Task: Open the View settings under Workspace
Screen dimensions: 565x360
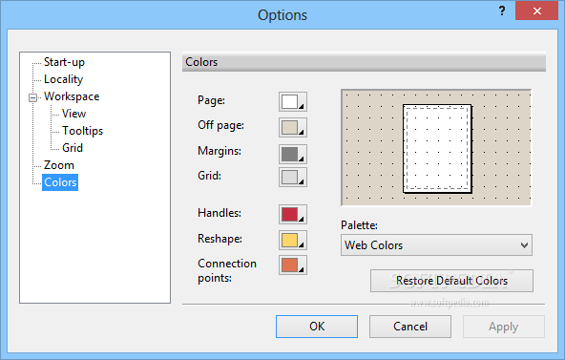Action: point(73,114)
